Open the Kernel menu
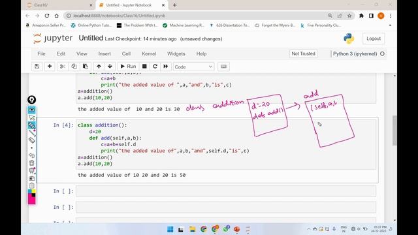This screenshot has width=418, height=235. pos(149,54)
